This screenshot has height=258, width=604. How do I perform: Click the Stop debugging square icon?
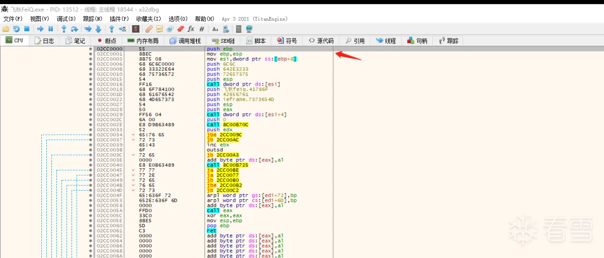click(27, 29)
